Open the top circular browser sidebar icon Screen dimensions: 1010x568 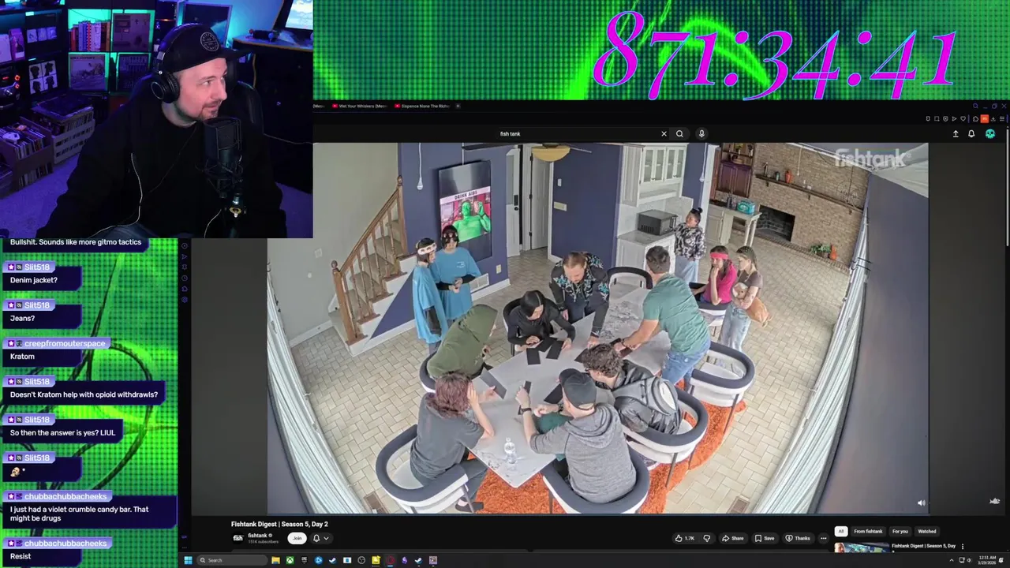coord(184,246)
